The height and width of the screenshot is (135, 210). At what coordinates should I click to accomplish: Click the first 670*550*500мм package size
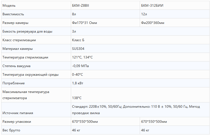85,122
